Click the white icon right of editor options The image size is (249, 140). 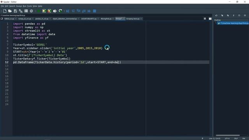point(210,19)
